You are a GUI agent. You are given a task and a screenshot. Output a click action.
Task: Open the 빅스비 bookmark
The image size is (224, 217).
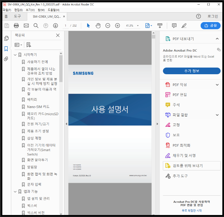pyautogui.click(x=32, y=206)
